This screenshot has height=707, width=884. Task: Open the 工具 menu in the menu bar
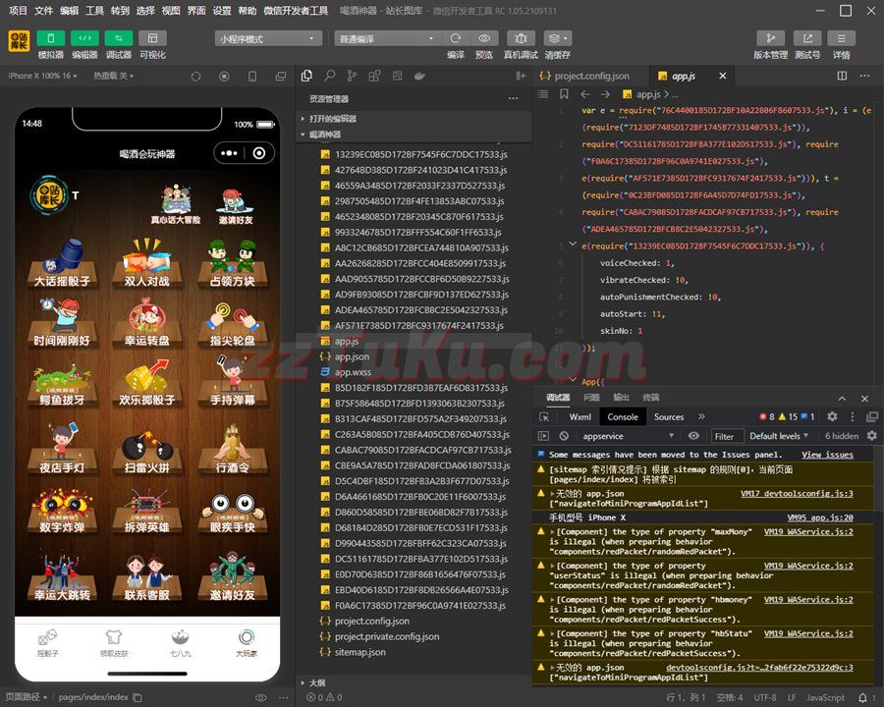94,11
